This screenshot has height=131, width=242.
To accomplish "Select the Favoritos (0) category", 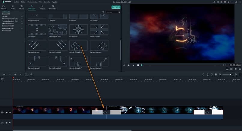I will [7, 31].
